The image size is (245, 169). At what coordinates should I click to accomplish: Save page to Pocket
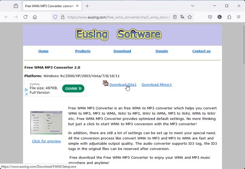point(210,17)
